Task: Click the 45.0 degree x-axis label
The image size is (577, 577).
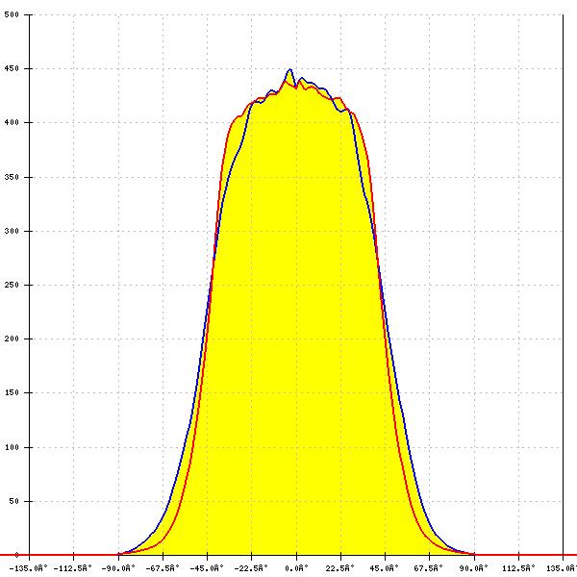Action: (385, 568)
